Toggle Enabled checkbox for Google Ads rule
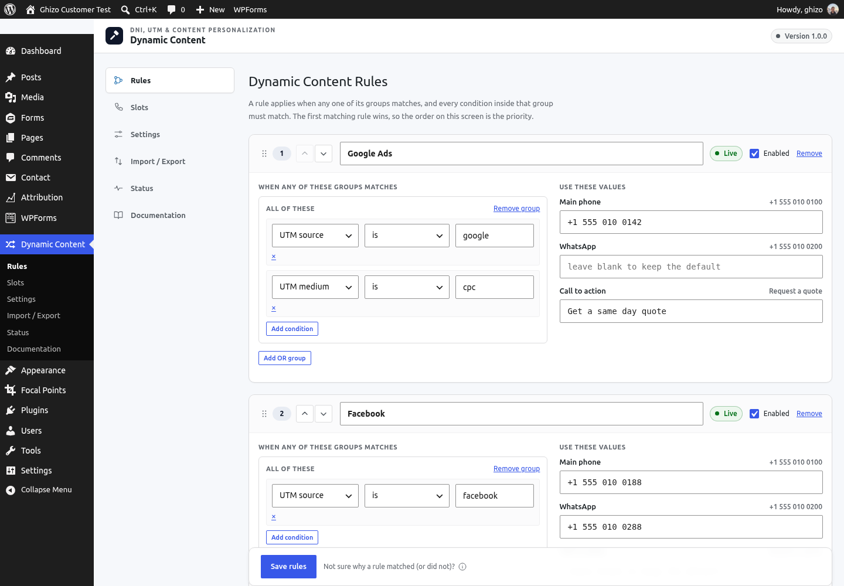844x586 pixels. [754, 154]
